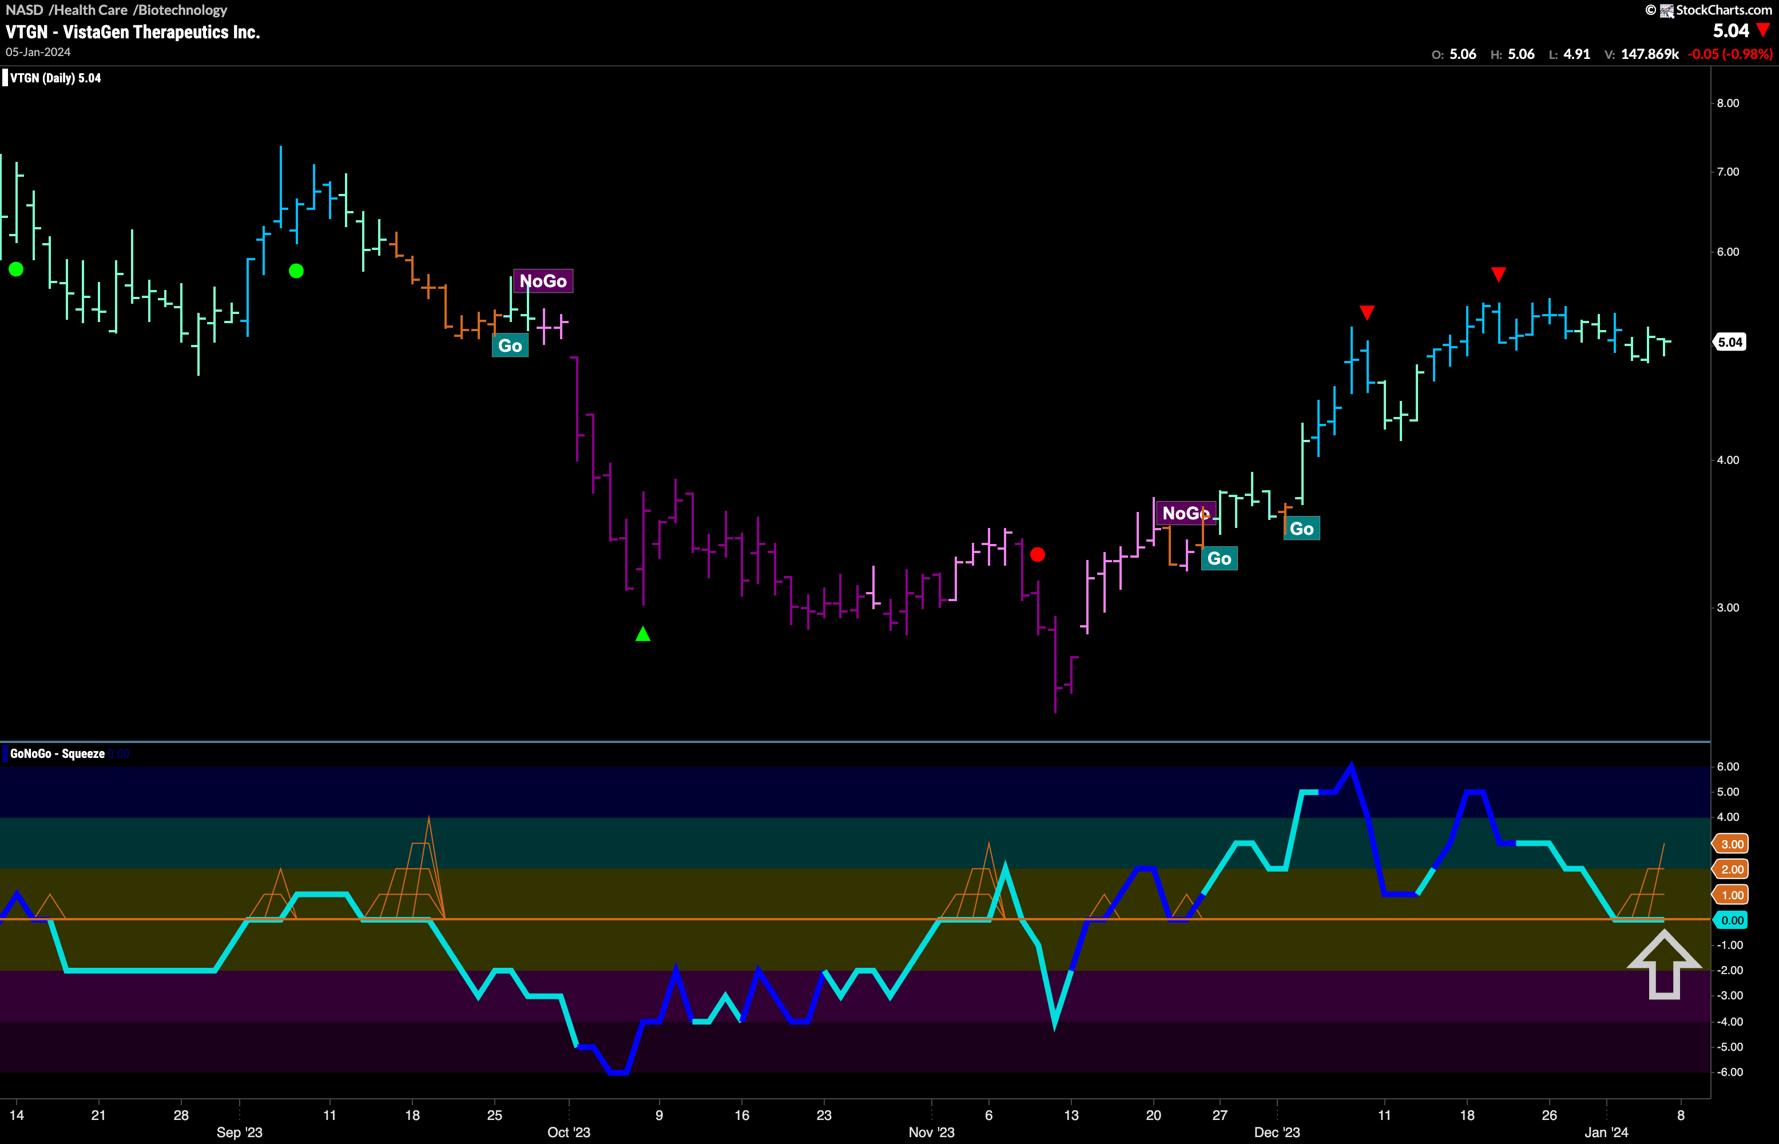This screenshot has height=1144, width=1779.
Task: Click the -6.00 oscillator axis label
Action: click(1729, 1072)
